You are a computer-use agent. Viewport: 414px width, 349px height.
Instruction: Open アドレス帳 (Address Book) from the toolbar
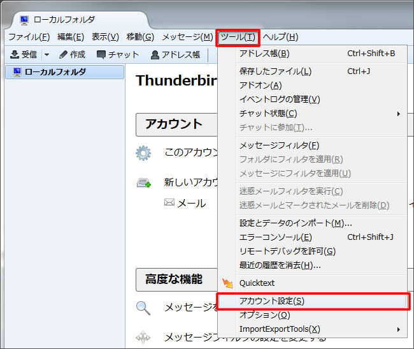pos(175,55)
